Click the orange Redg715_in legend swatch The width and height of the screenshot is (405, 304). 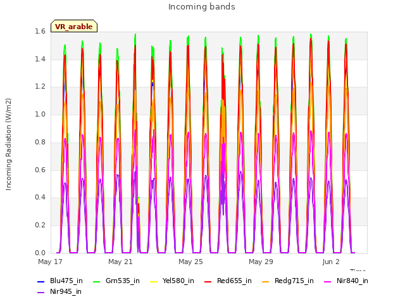[x=265, y=281]
